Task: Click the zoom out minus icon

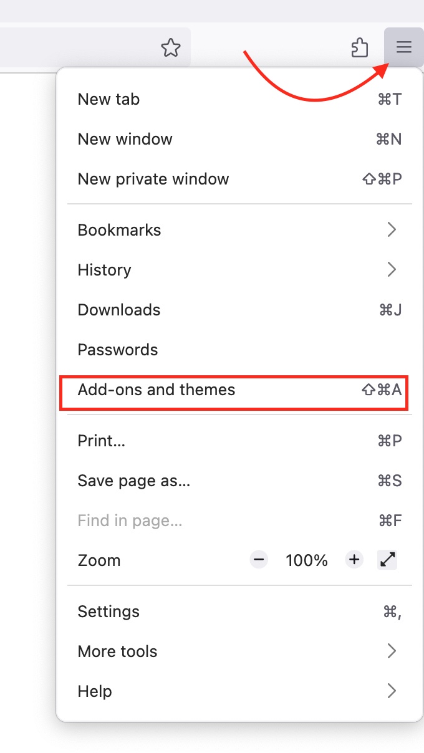Action: tap(258, 560)
